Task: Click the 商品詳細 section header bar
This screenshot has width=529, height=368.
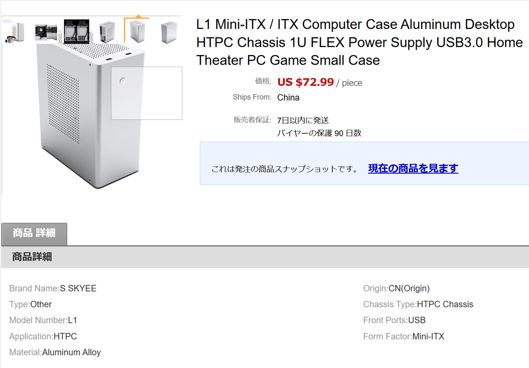Action: (x=264, y=257)
